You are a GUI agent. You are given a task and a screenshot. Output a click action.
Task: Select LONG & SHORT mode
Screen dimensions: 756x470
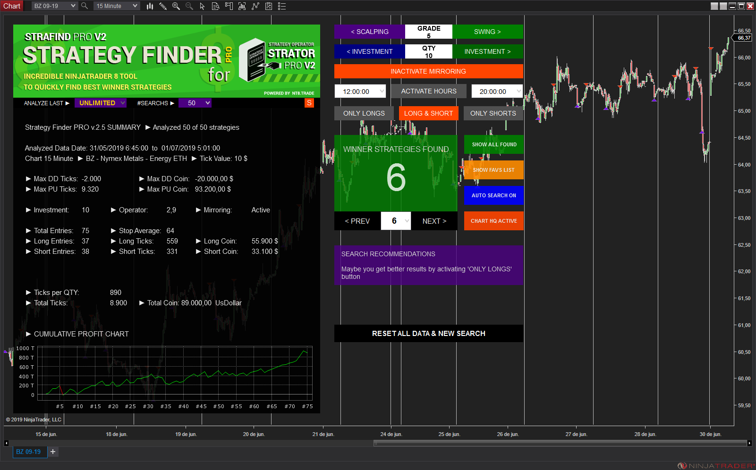[428, 113]
